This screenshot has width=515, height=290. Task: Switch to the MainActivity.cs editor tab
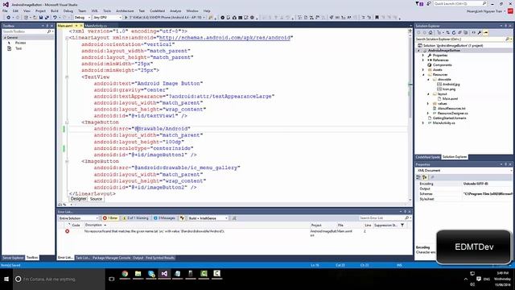pyautogui.click(x=96, y=26)
